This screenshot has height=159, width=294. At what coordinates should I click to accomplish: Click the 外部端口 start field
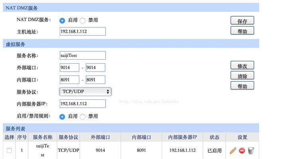click(69, 68)
